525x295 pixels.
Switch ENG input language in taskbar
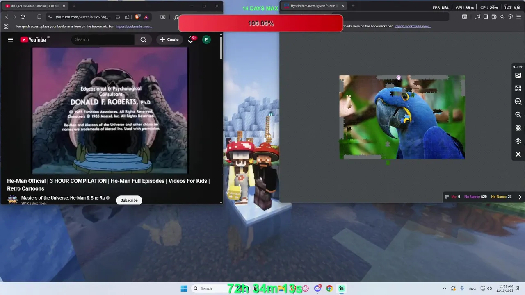(x=472, y=288)
